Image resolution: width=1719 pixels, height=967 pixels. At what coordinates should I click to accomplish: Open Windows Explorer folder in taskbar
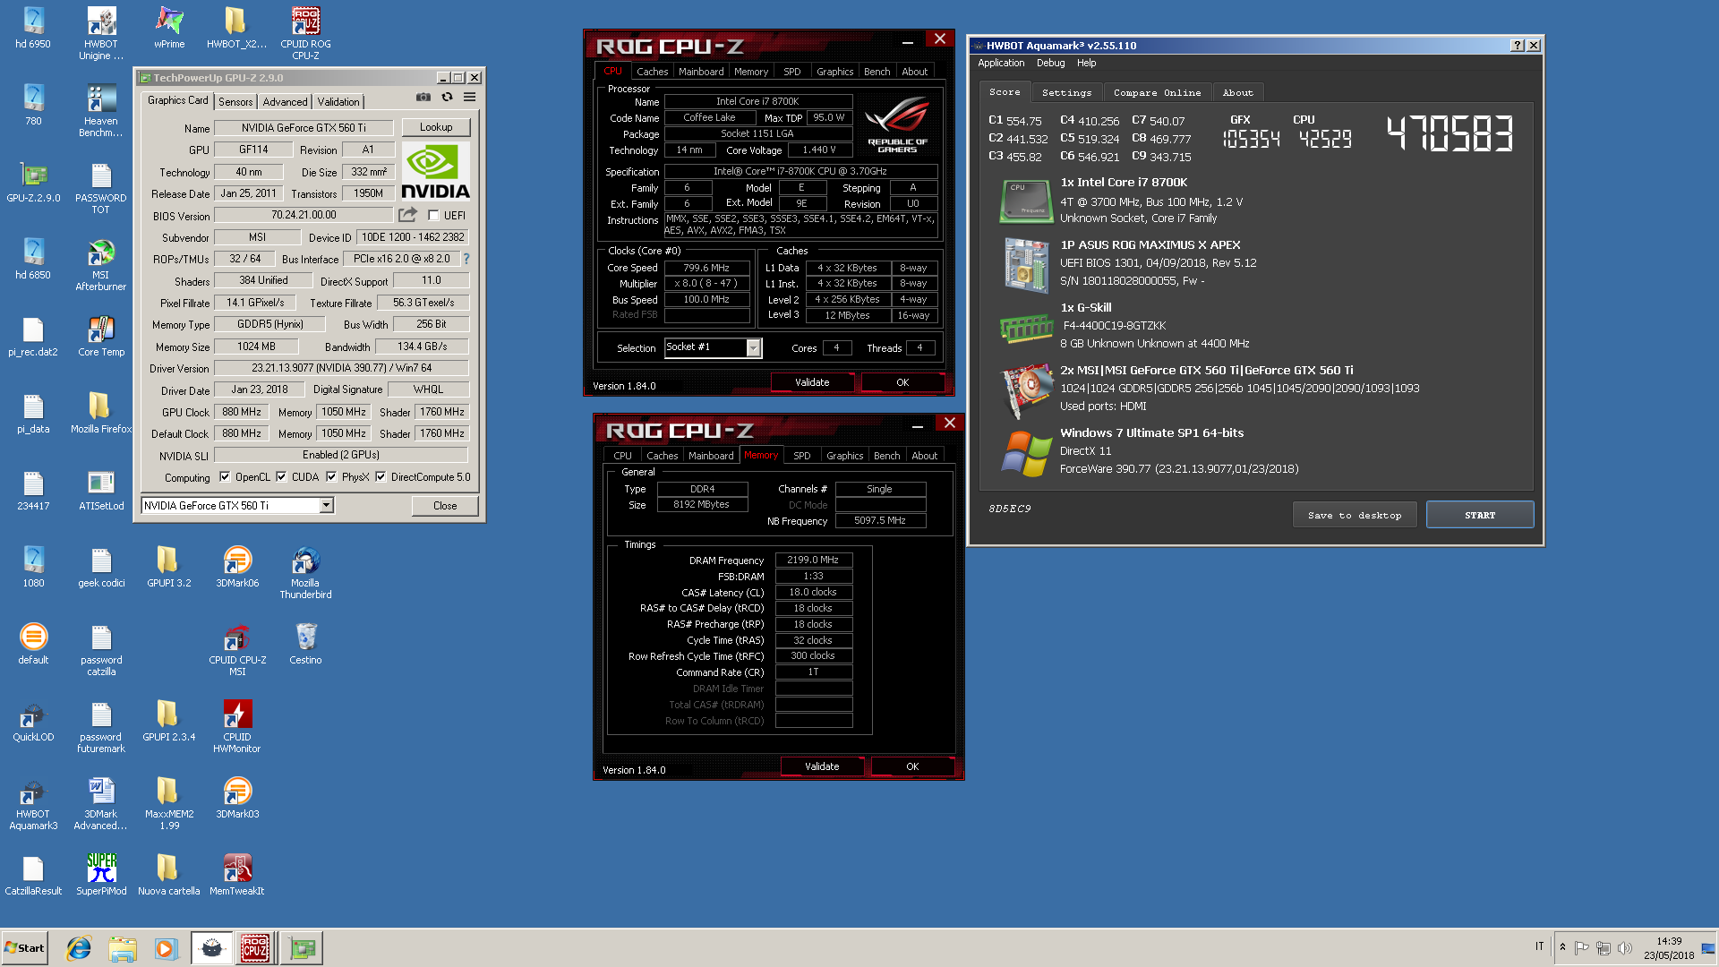coord(123,948)
